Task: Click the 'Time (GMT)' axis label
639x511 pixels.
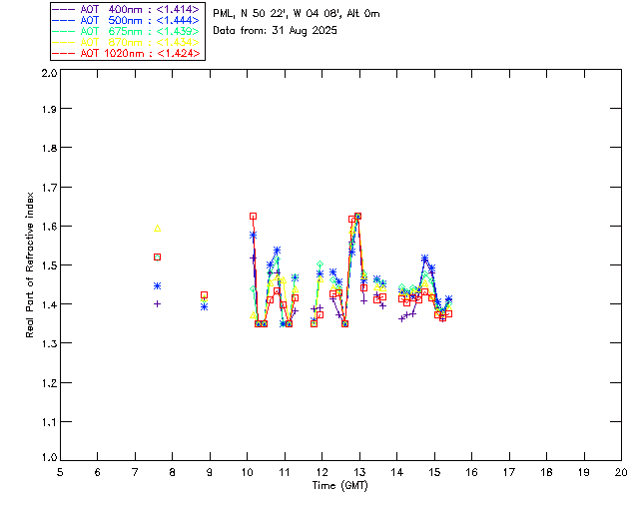Action: click(339, 486)
